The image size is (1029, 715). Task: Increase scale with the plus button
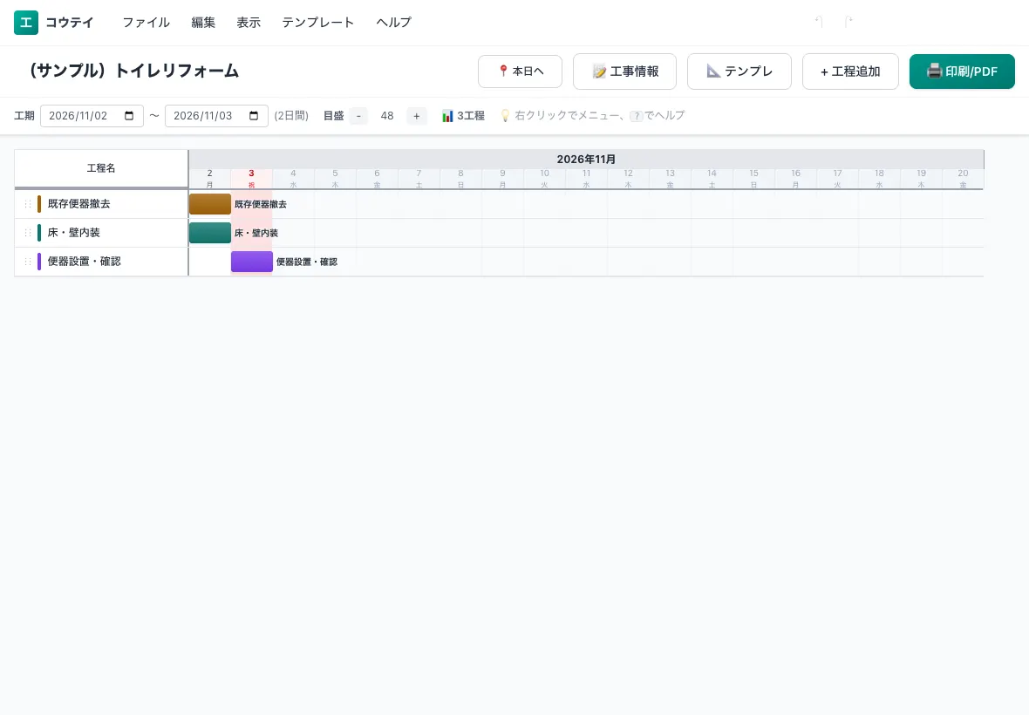click(417, 116)
